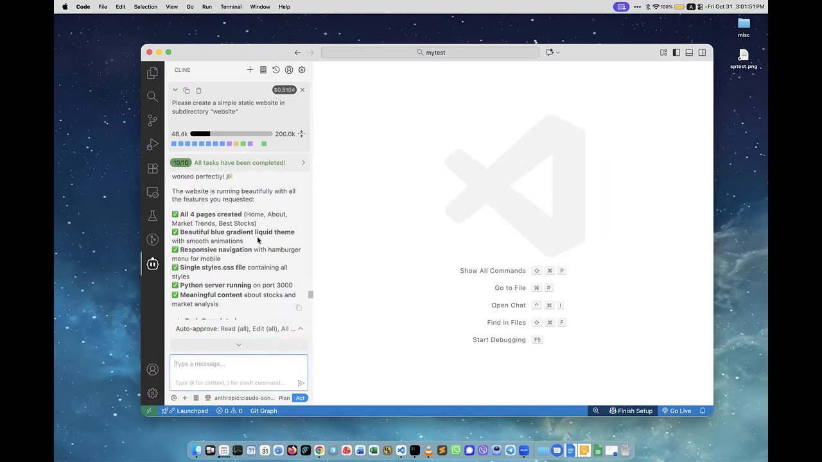Start a new Cline task with plus icon

click(250, 70)
